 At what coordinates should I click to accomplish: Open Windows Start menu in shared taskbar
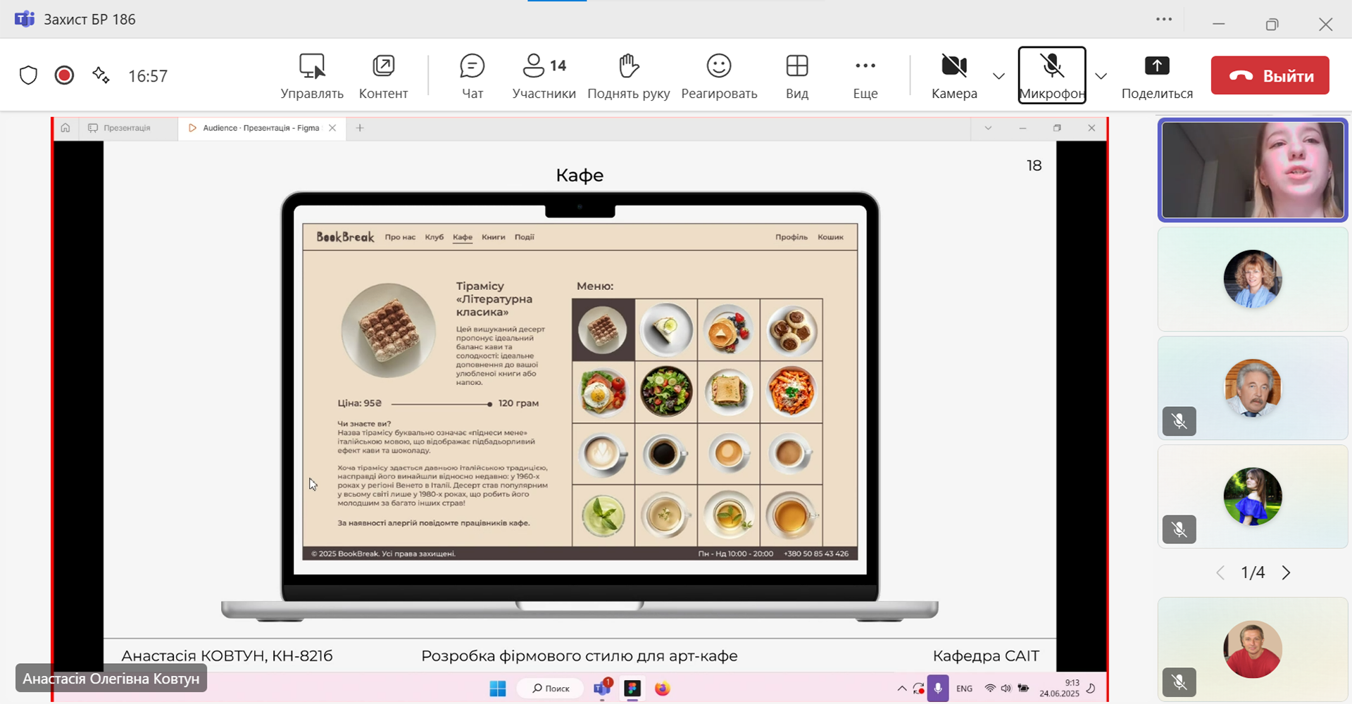498,689
